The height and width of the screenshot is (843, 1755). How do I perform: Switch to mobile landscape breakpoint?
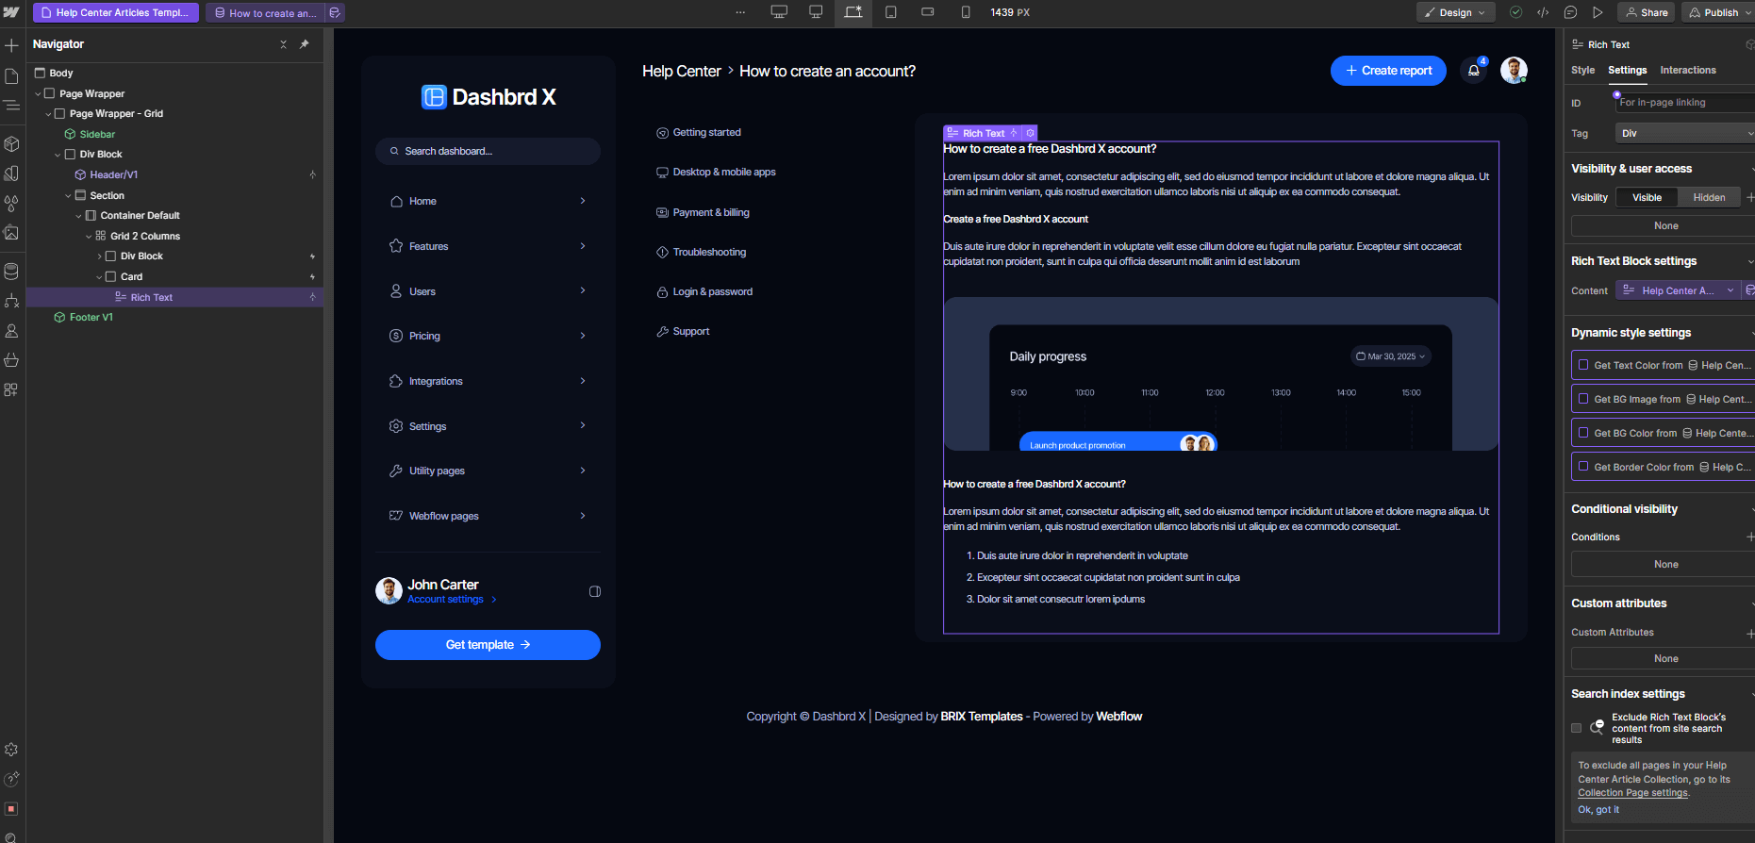pos(928,12)
